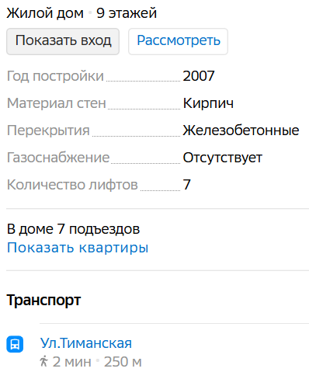309x372 pixels.
Task: Click the 9 этажей floor count
Action: click(x=127, y=13)
